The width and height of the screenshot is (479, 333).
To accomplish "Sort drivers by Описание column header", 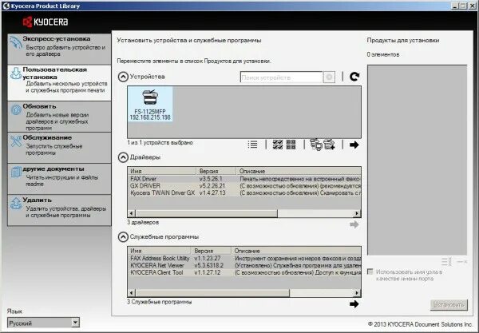I will (299, 171).
